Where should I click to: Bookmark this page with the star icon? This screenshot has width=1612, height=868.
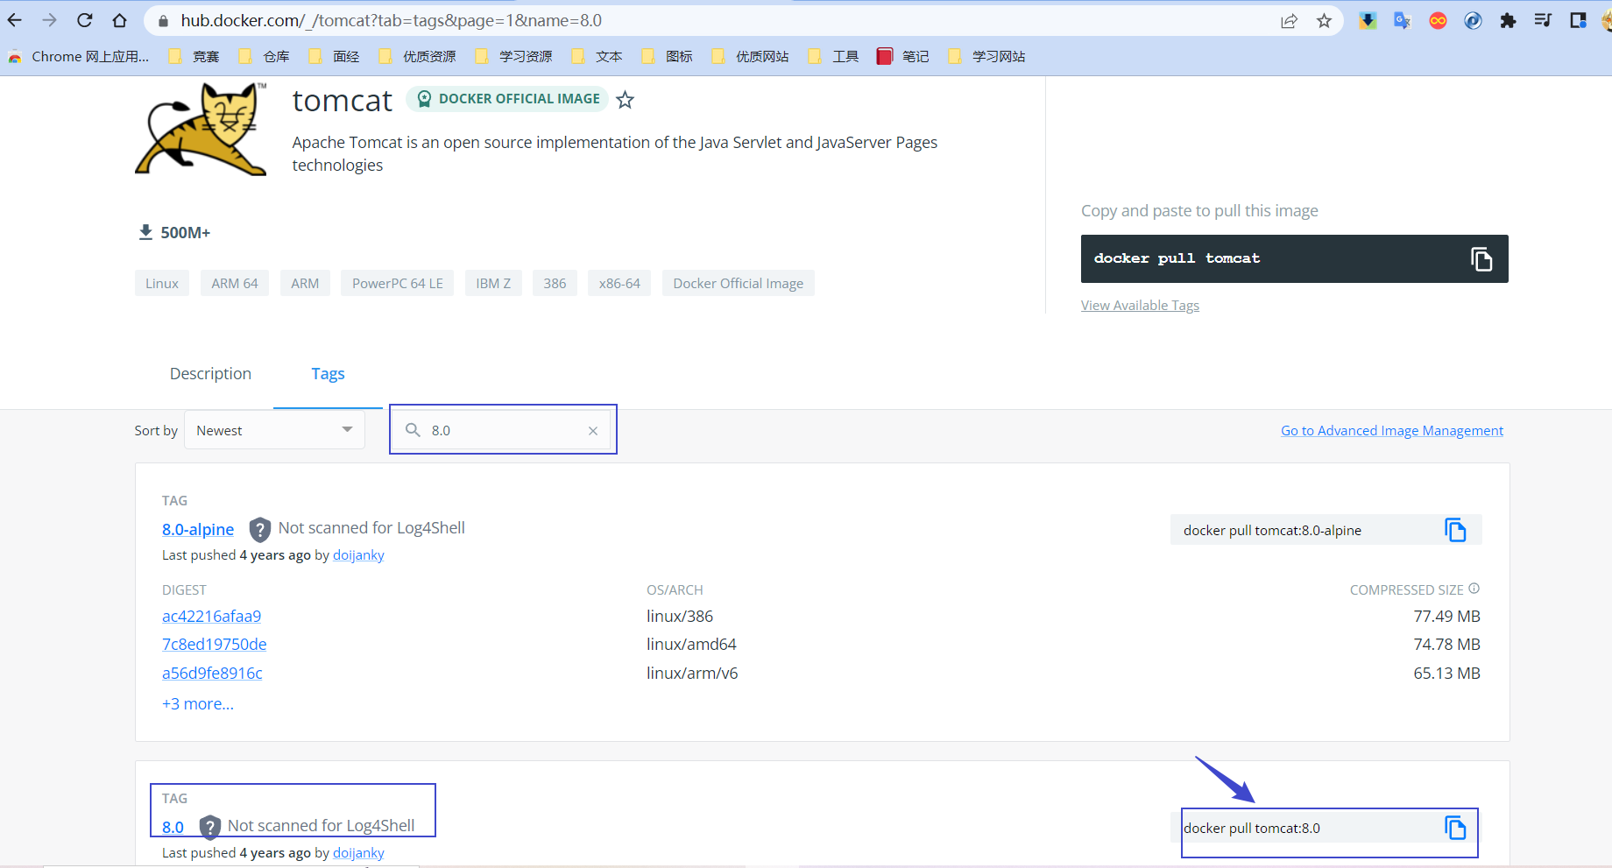click(1324, 21)
